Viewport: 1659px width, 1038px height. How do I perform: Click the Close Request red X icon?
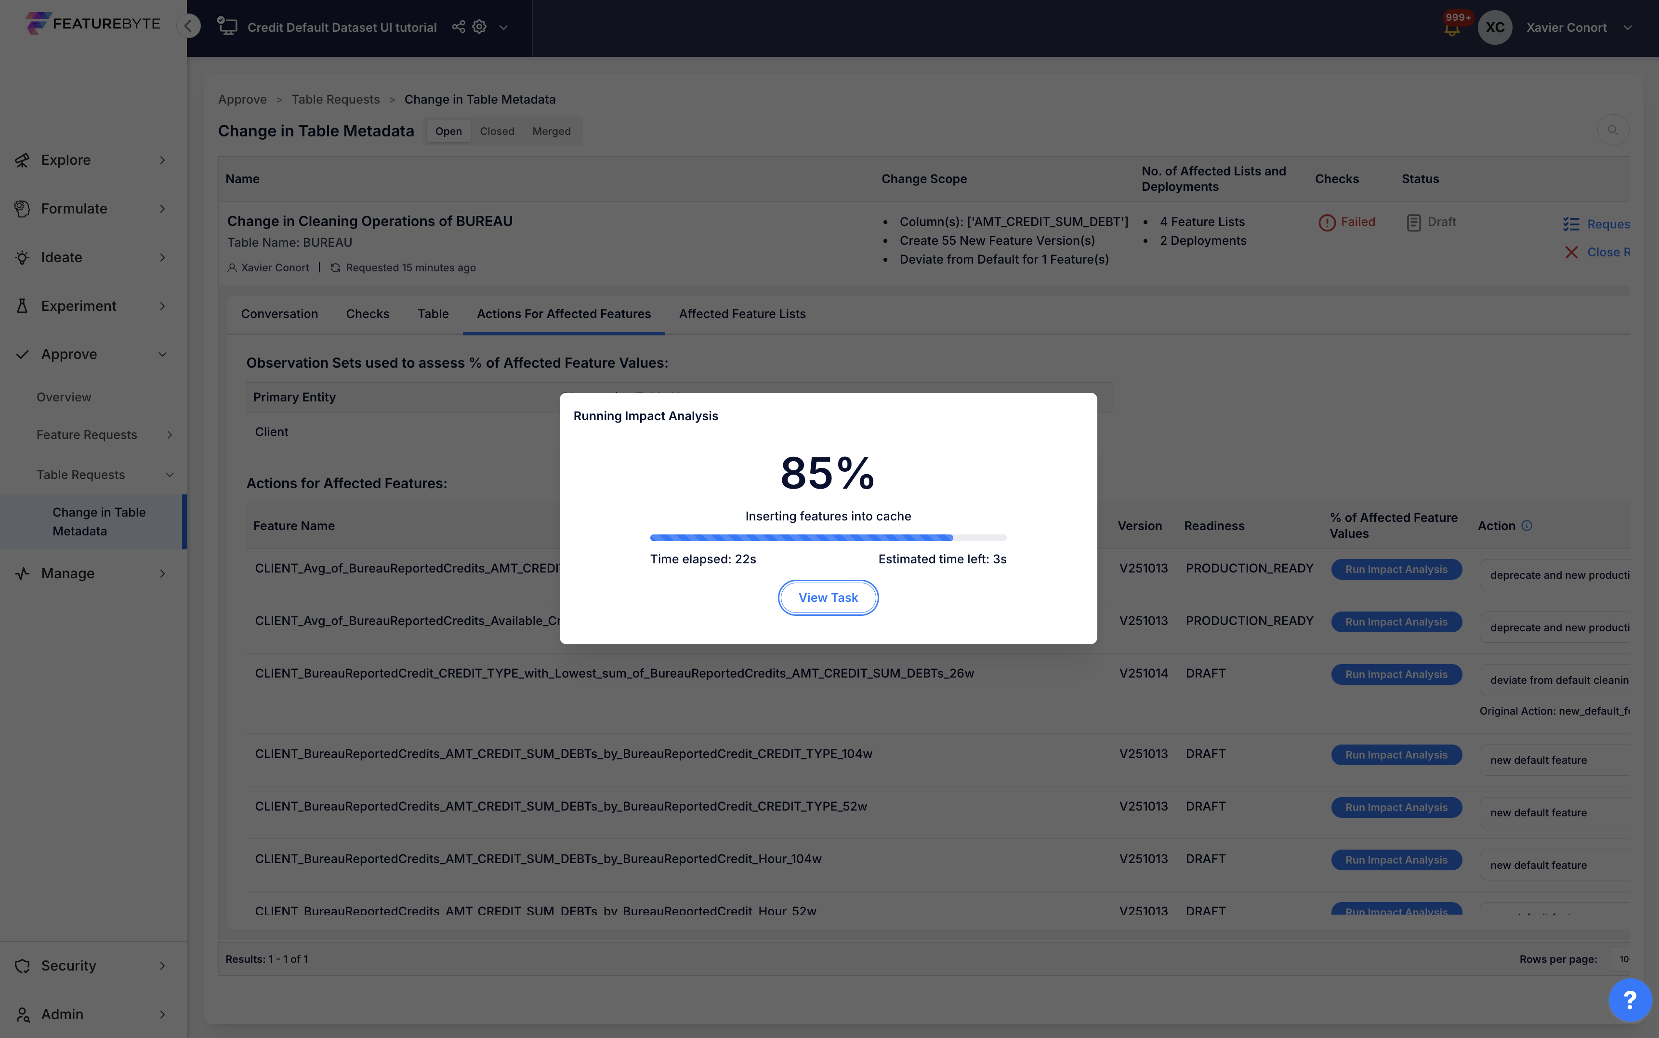coord(1571,252)
